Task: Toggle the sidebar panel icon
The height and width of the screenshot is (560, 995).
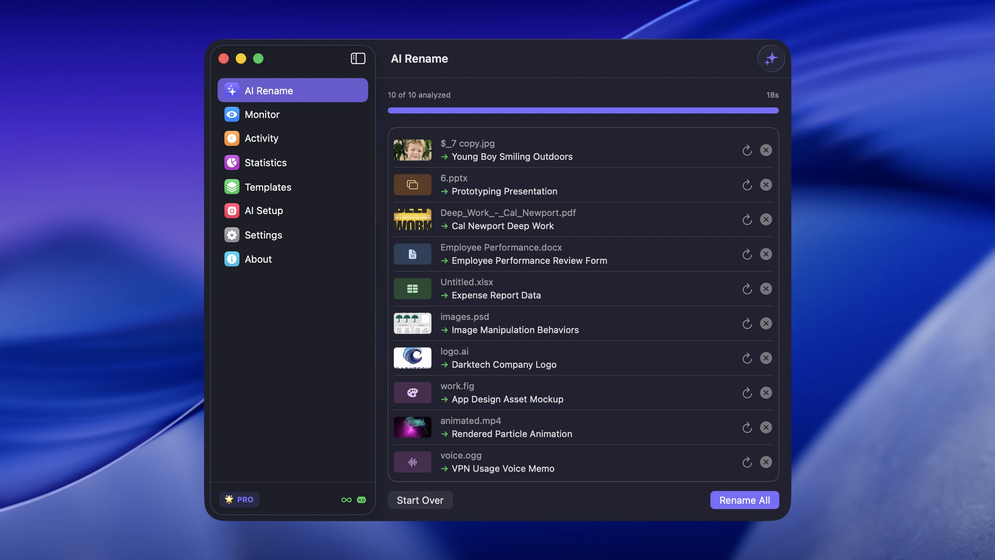Action: tap(358, 58)
